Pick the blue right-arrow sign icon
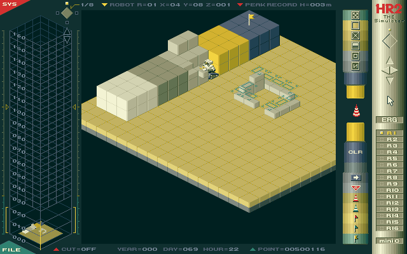 tap(355, 178)
